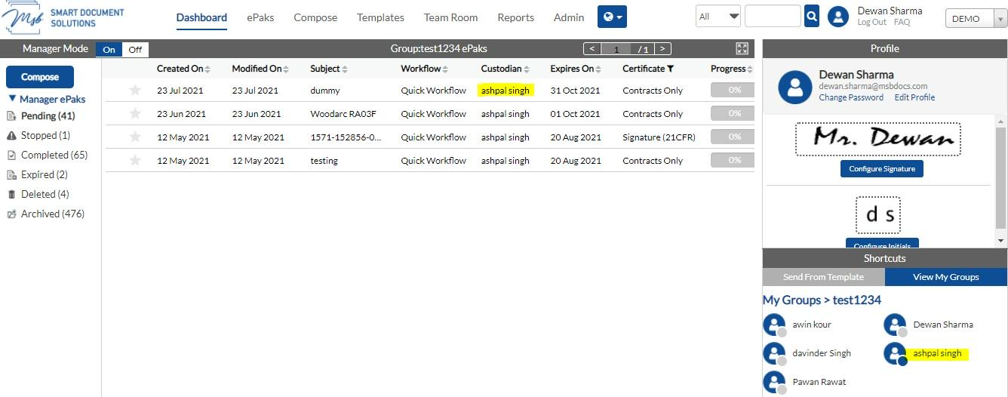Star the 1571-152856 ePak row
The image size is (1008, 397).
coord(135,137)
